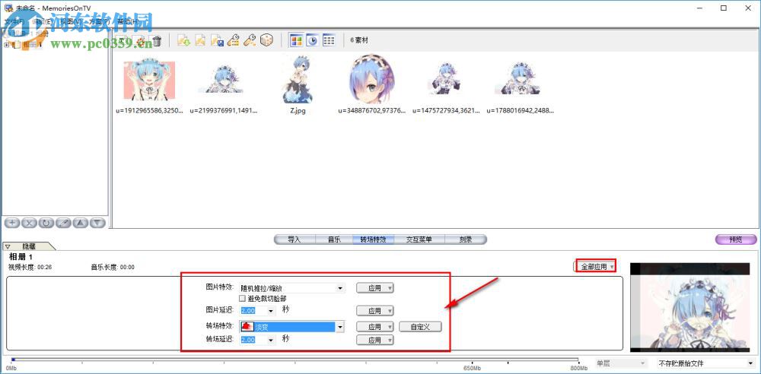Click 应用 beside 图片特效

pos(374,288)
